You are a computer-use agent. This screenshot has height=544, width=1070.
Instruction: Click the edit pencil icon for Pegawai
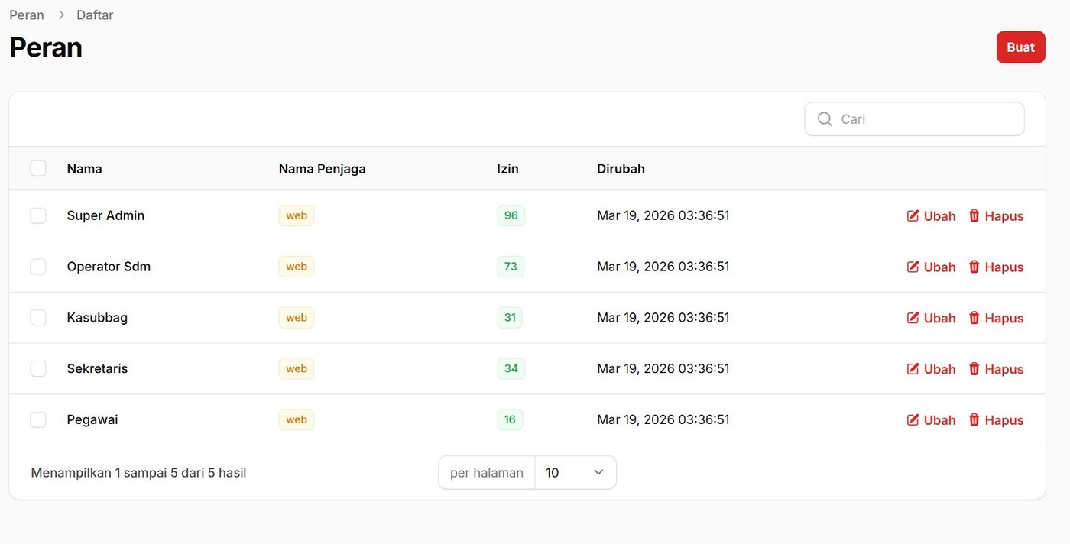[913, 419]
